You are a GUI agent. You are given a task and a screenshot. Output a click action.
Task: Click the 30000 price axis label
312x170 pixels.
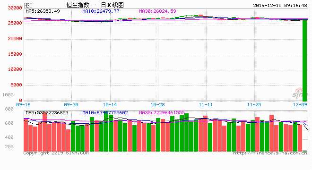[x=15, y=8]
